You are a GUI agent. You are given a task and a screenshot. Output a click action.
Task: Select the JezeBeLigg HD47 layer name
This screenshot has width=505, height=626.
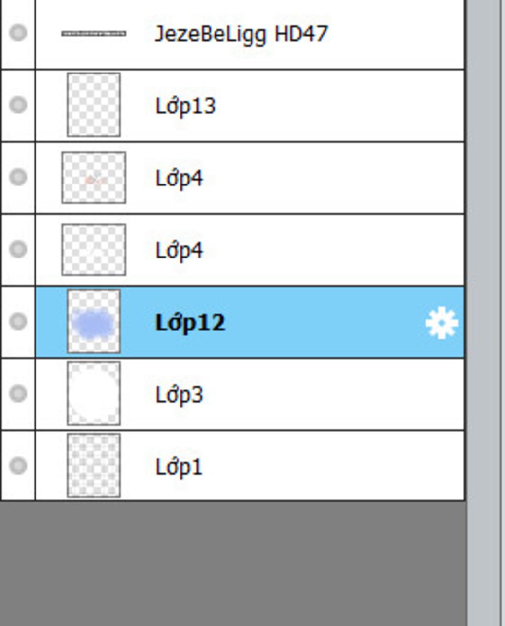tap(241, 34)
